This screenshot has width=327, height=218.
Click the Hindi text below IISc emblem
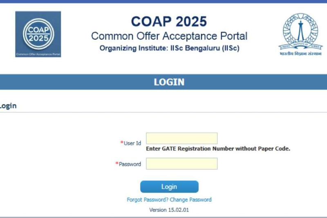click(300, 54)
